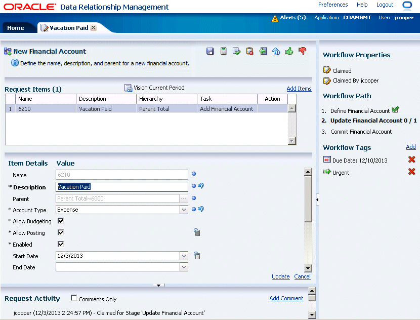Click 'Update Financial Account 0 / 1' stage
Image resolution: width=420 pixels, height=320 pixels.
373,121
